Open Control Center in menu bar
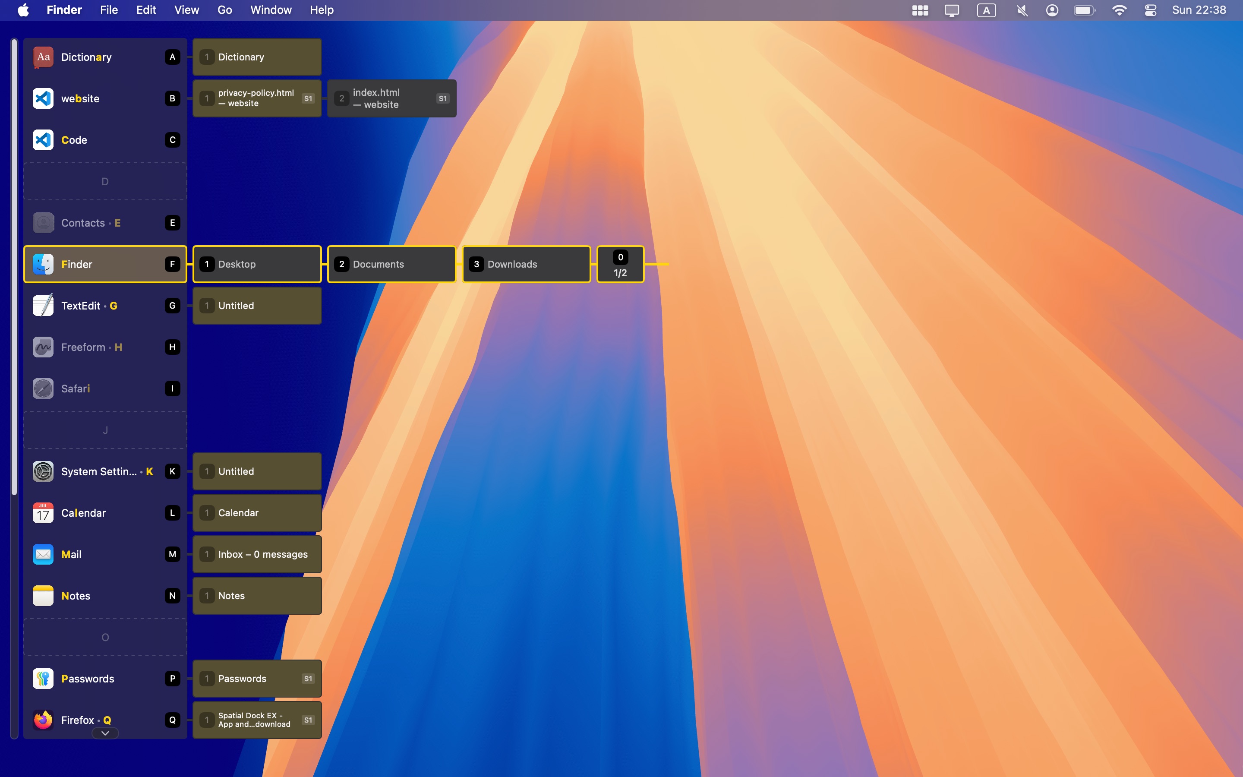The image size is (1243, 777). pos(1151,10)
